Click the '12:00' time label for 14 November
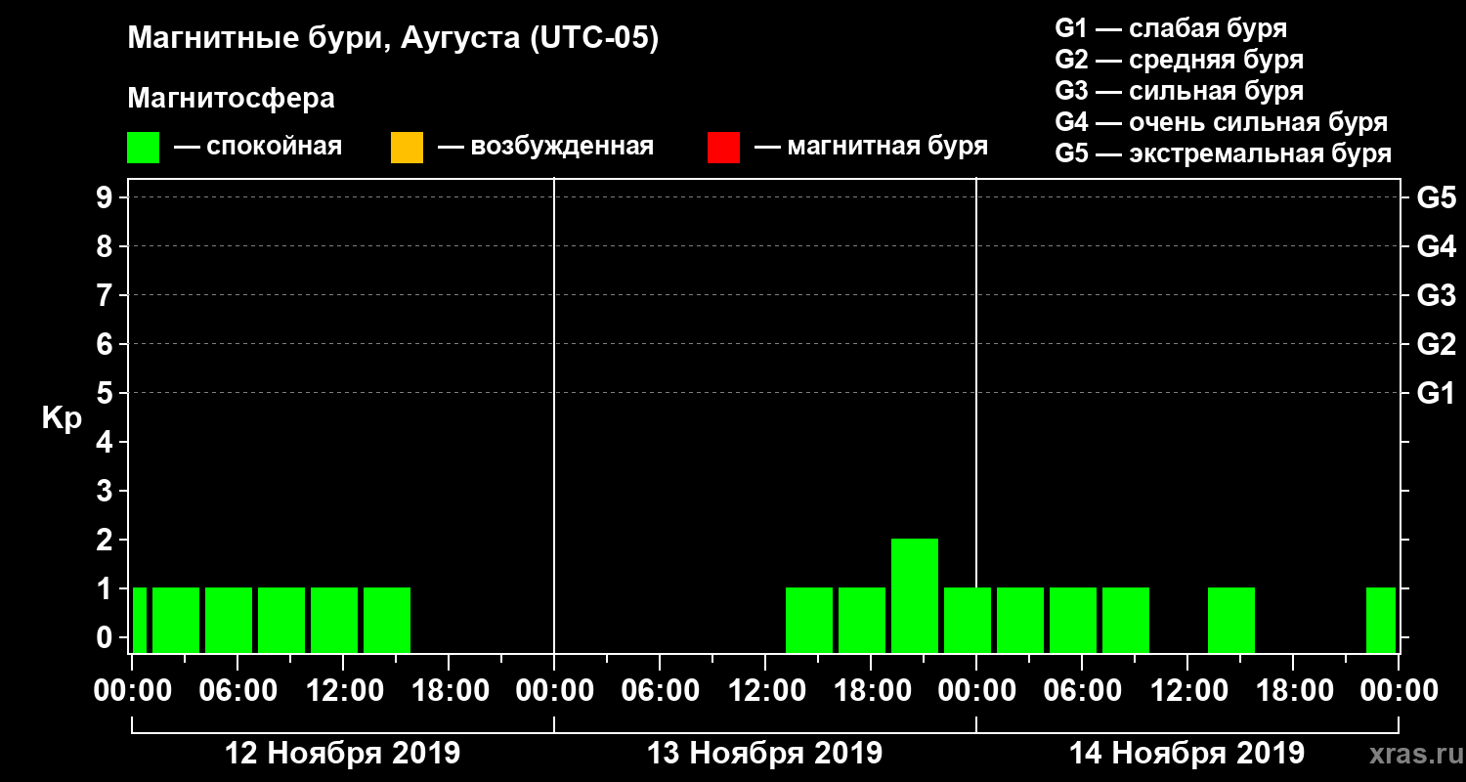 click(1187, 691)
